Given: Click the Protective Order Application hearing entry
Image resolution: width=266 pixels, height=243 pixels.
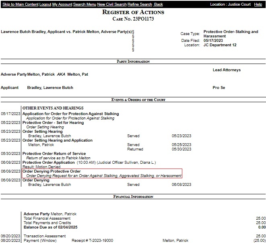Looking at the screenshot, I should click(89, 163).
